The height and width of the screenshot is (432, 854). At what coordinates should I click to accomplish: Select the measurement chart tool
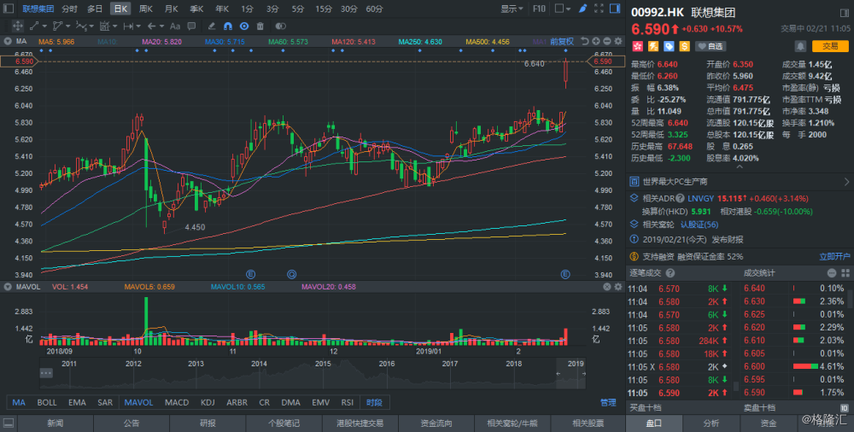coord(104,26)
